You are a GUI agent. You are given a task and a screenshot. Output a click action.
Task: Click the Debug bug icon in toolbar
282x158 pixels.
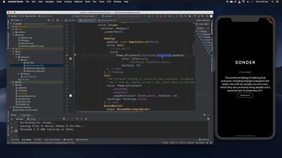tap(149, 16)
